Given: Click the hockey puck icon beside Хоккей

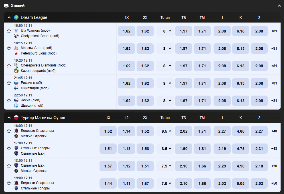Looking at the screenshot, I should pos(6,6).
